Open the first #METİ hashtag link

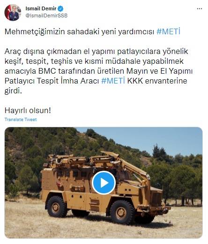[x=168, y=31]
